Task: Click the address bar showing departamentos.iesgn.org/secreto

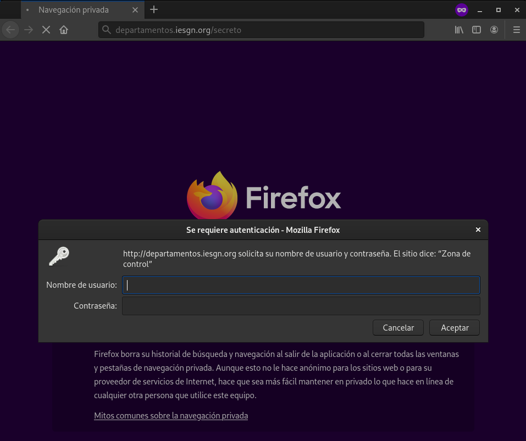Action: coord(264,30)
